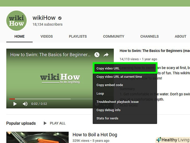This screenshot has width=190, height=143.
Task: Choose Copy embed code option
Action: coord(125,85)
